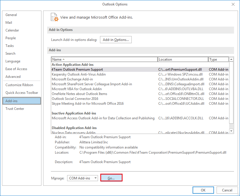Click the add-ins list scroll down arrow
This screenshot has width=240, height=196.
[231, 131]
